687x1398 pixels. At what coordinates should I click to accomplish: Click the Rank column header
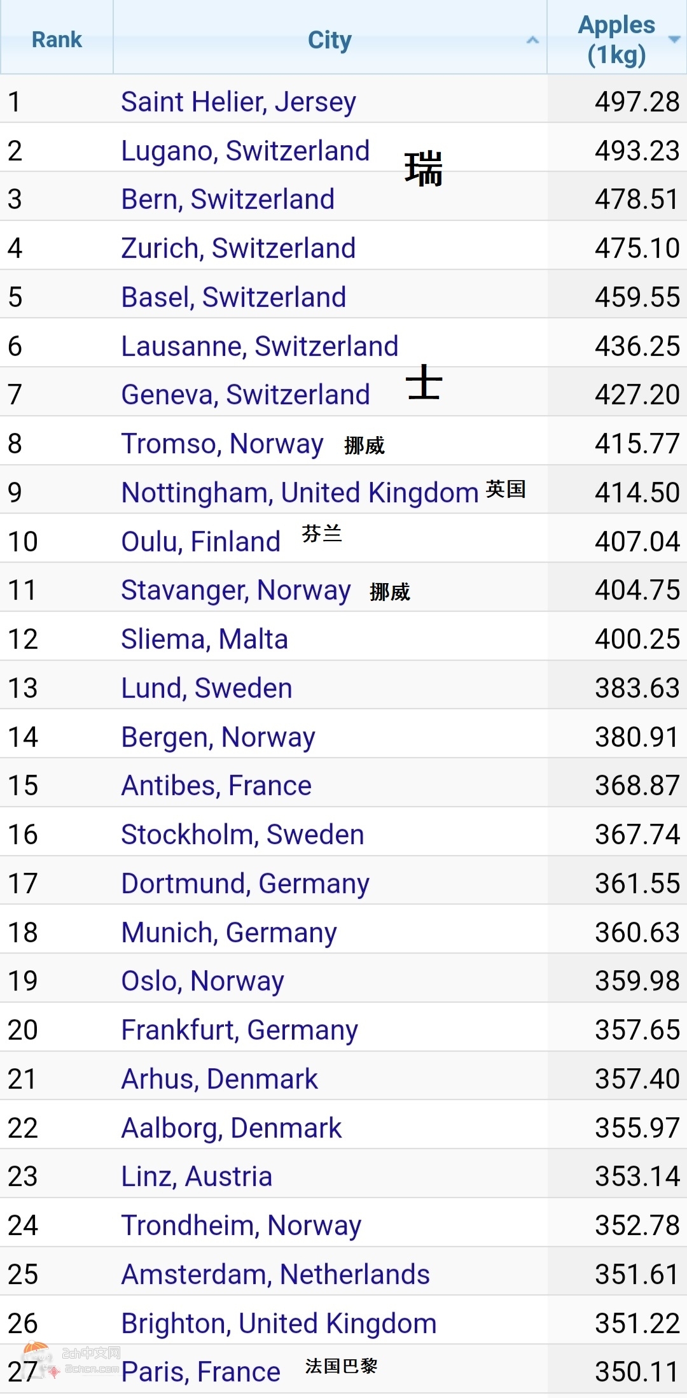(57, 39)
